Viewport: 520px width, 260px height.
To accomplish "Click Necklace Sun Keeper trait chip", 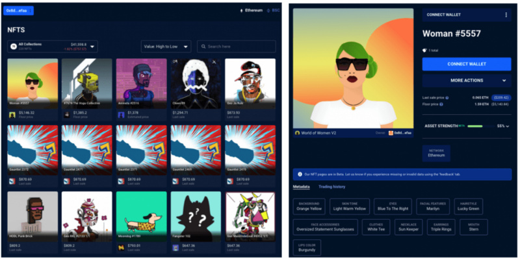I will tap(409, 227).
